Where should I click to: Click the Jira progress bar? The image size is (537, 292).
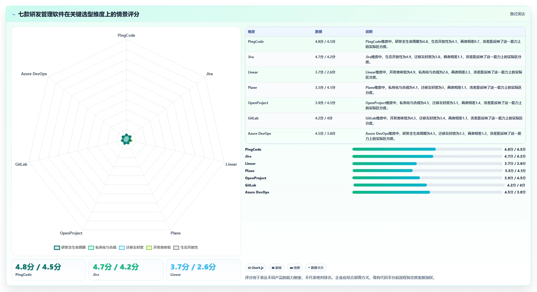pos(427,156)
